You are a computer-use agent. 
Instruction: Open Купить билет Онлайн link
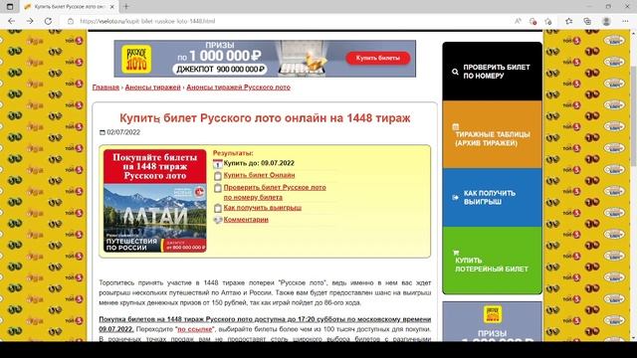point(259,175)
